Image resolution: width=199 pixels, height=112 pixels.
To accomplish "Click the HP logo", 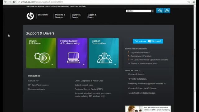I will 30,16.
